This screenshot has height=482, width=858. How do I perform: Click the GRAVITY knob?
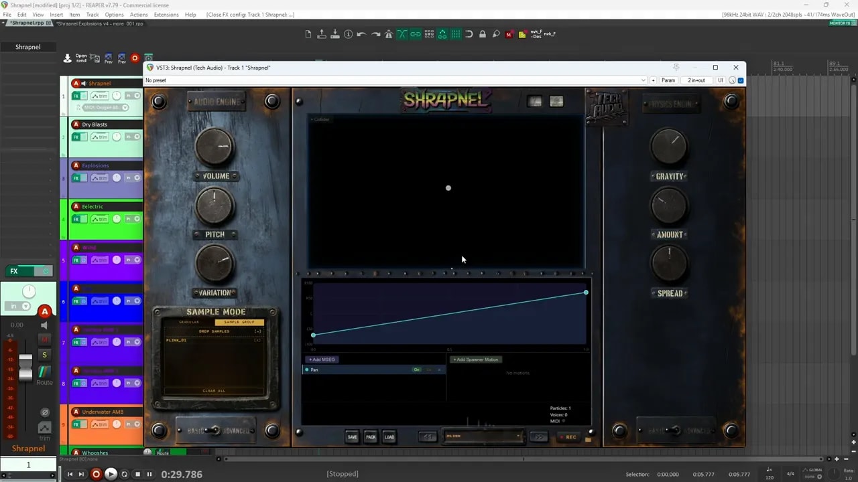pos(669,147)
